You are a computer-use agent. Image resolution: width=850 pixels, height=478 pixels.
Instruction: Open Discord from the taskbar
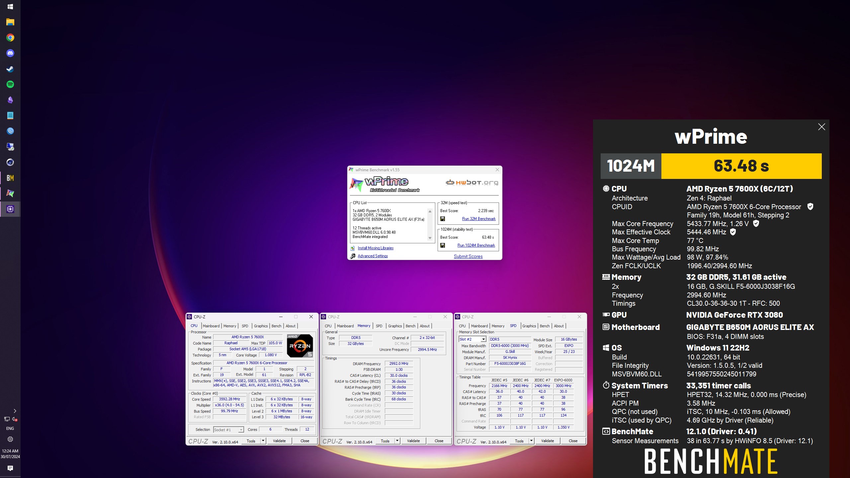pos(10,53)
